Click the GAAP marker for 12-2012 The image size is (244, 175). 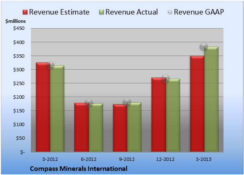[166, 79]
